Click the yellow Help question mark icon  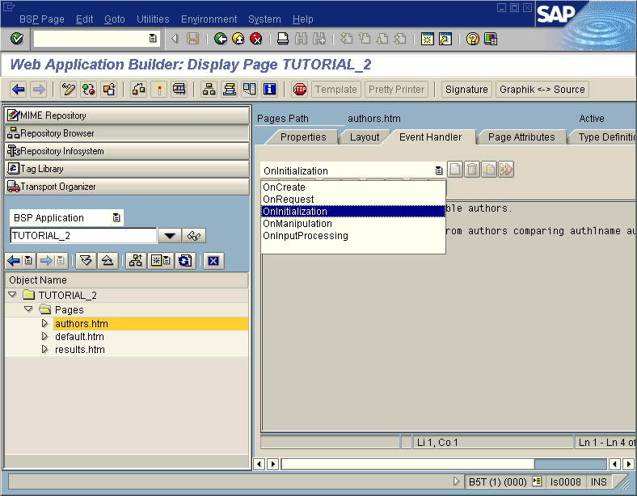click(472, 39)
